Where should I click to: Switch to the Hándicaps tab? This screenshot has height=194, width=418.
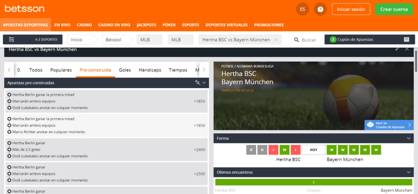tap(150, 70)
